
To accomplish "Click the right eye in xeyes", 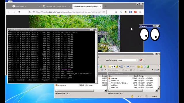I will coord(155,34).
